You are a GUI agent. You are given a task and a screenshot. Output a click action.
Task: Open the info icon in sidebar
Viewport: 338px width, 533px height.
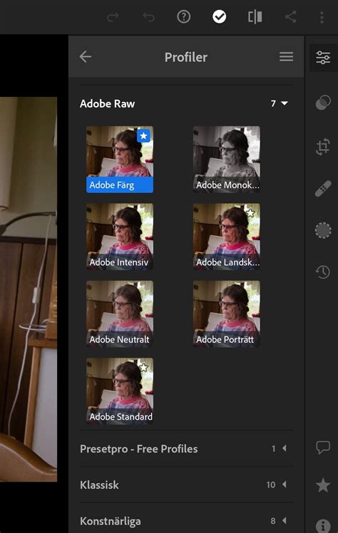[323, 526]
